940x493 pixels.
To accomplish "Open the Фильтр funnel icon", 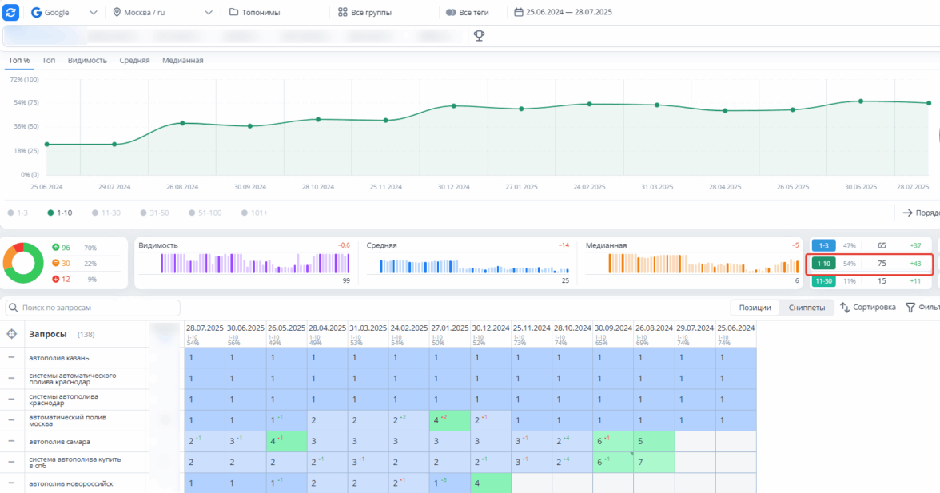I will tap(910, 308).
